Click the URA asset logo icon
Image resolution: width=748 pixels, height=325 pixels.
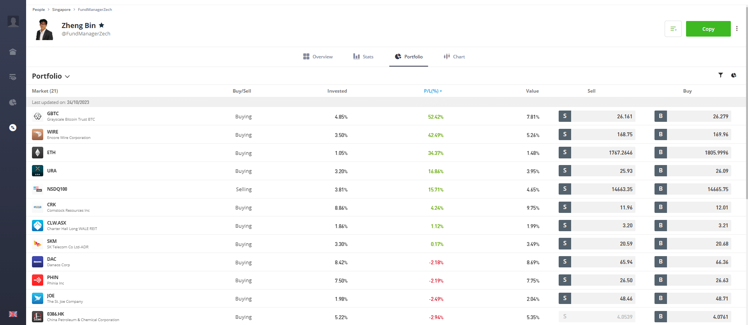(x=37, y=171)
